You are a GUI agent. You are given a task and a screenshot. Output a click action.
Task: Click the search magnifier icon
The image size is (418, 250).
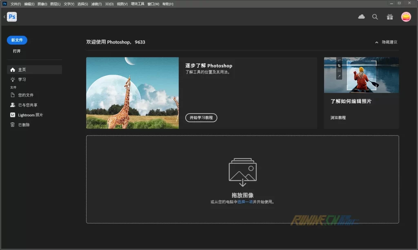375,17
